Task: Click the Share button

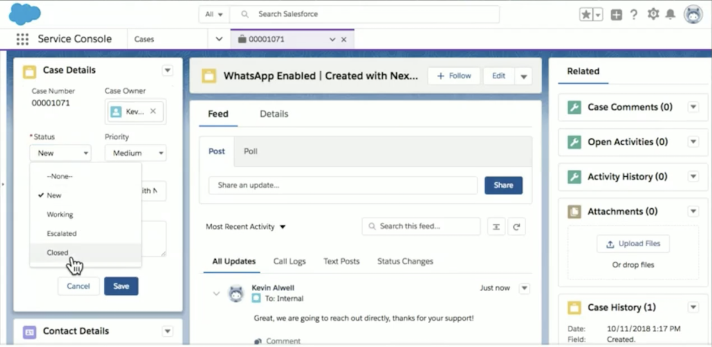Action: [x=503, y=185]
